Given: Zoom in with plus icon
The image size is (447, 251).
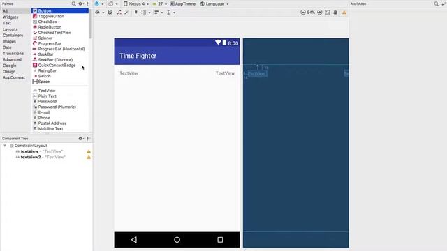Looking at the screenshot, I should (320, 13).
